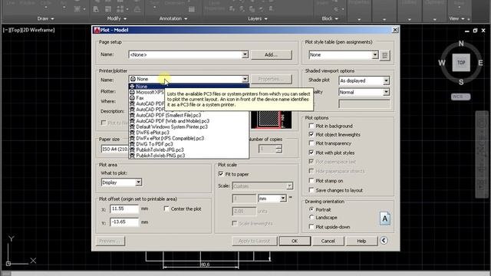
Task: Click plotter icon beside PublishToWeb JPG.pc3
Action: pyautogui.click(x=132, y=150)
